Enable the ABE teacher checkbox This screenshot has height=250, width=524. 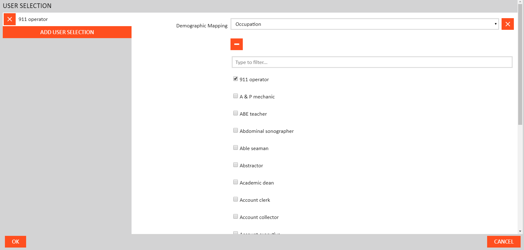[x=235, y=113]
